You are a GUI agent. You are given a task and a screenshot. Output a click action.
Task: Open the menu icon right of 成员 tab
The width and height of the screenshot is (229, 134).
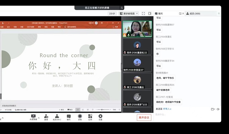(219, 14)
